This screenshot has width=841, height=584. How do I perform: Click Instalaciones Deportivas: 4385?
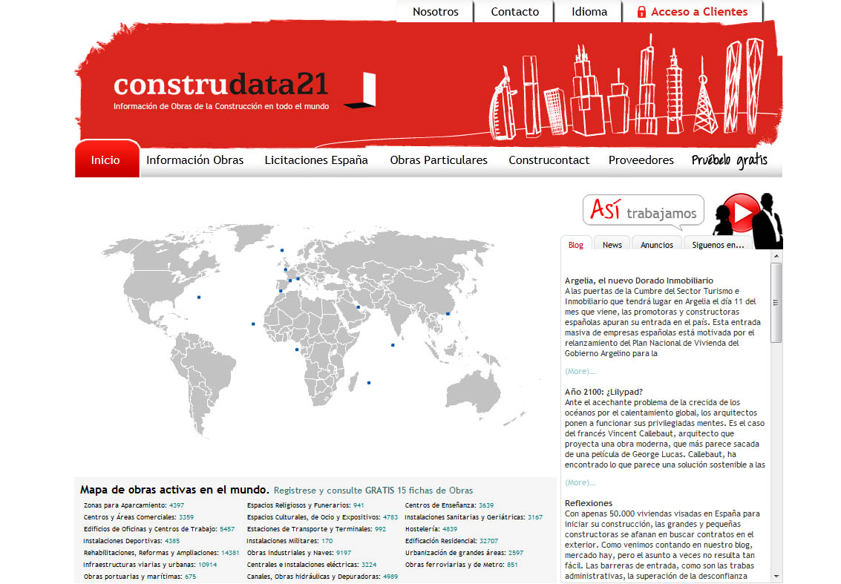[131, 540]
